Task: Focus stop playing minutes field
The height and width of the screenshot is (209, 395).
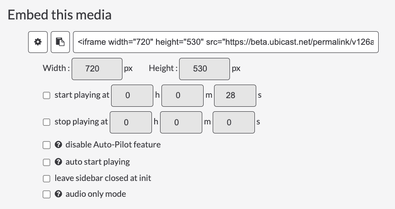Action: [x=181, y=122]
